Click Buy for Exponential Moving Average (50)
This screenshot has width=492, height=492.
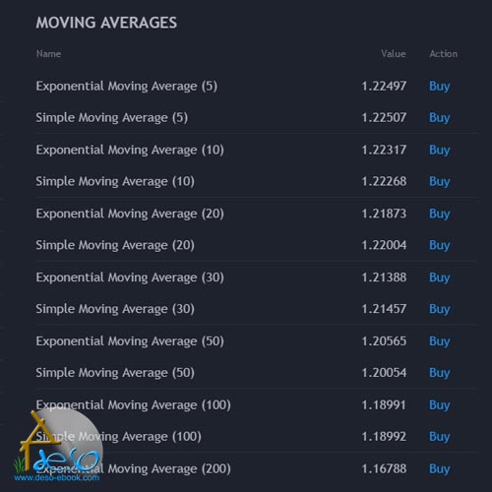pyautogui.click(x=439, y=341)
